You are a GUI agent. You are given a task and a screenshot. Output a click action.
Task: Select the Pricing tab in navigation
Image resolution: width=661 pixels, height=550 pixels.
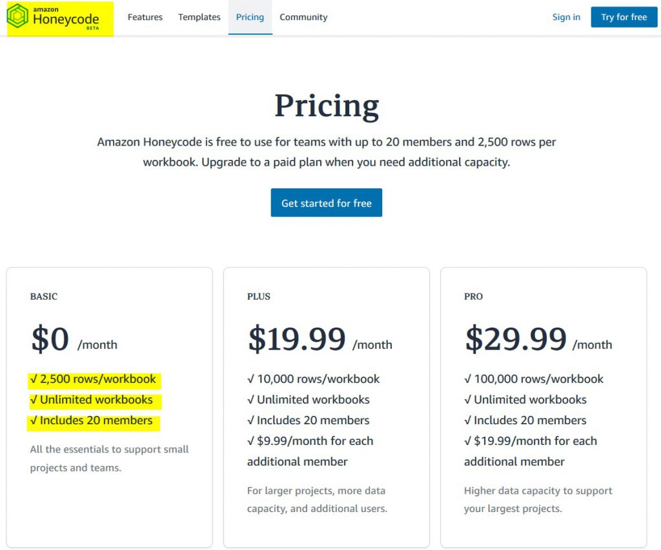click(250, 17)
